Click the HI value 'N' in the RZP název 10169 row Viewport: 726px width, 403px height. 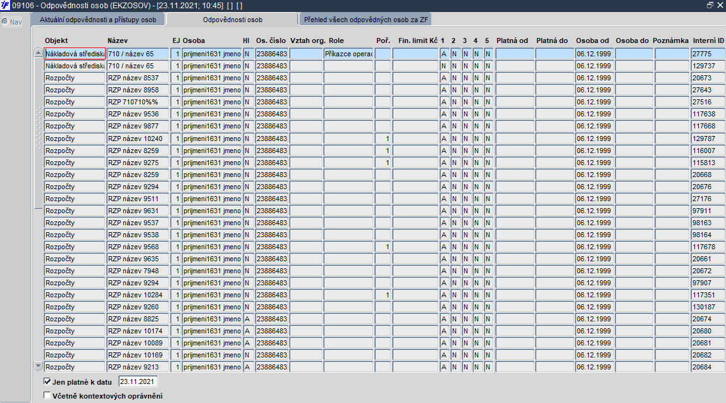248,356
